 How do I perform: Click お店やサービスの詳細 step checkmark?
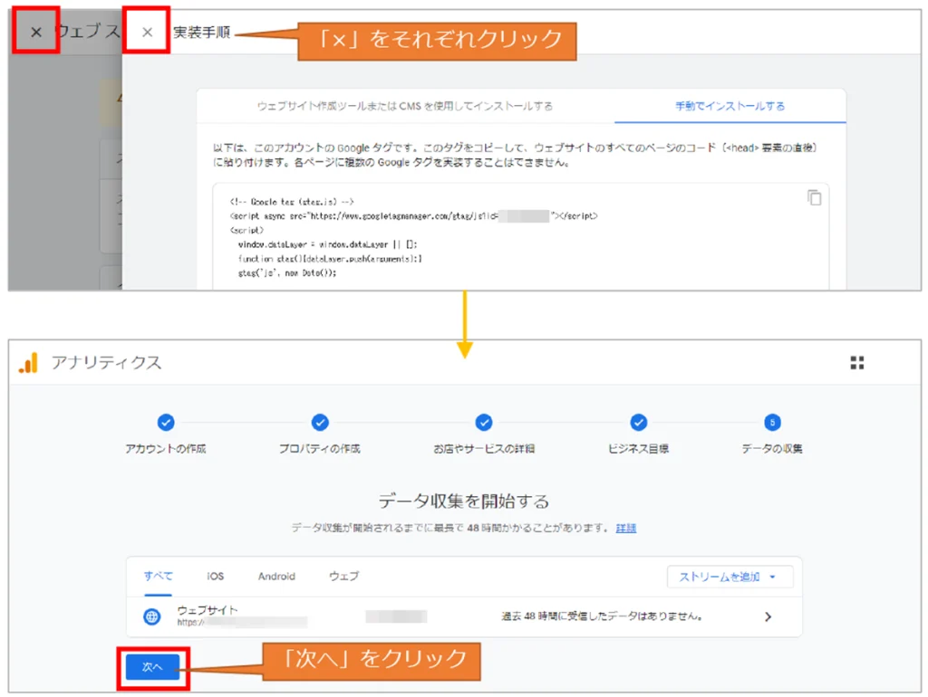point(484,422)
